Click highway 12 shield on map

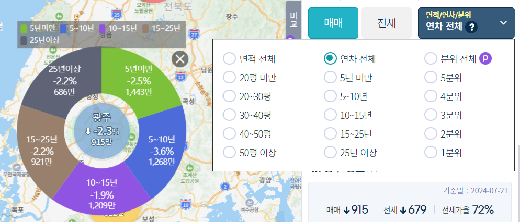[x=180, y=77]
